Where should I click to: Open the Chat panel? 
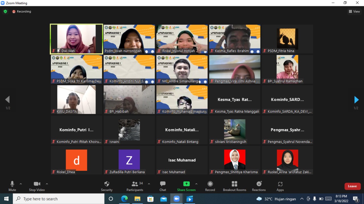163,186
